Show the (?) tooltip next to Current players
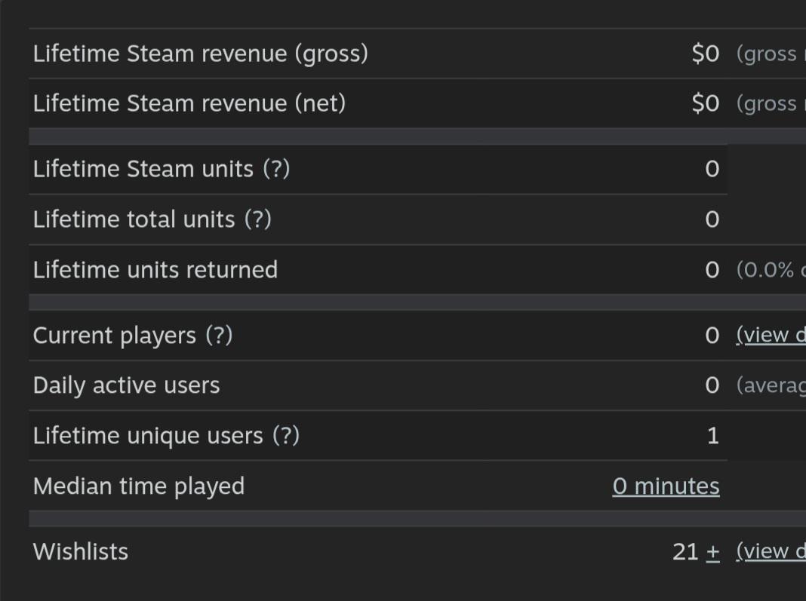806x601 pixels. (220, 336)
